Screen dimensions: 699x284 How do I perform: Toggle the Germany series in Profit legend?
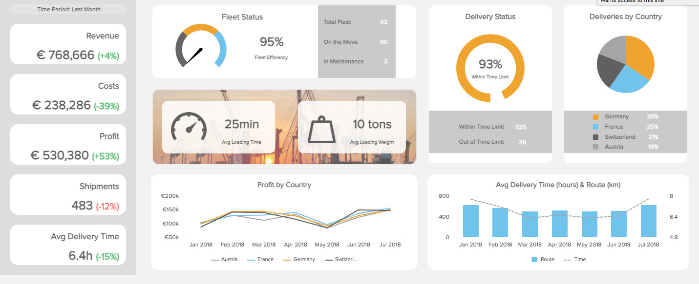299,260
